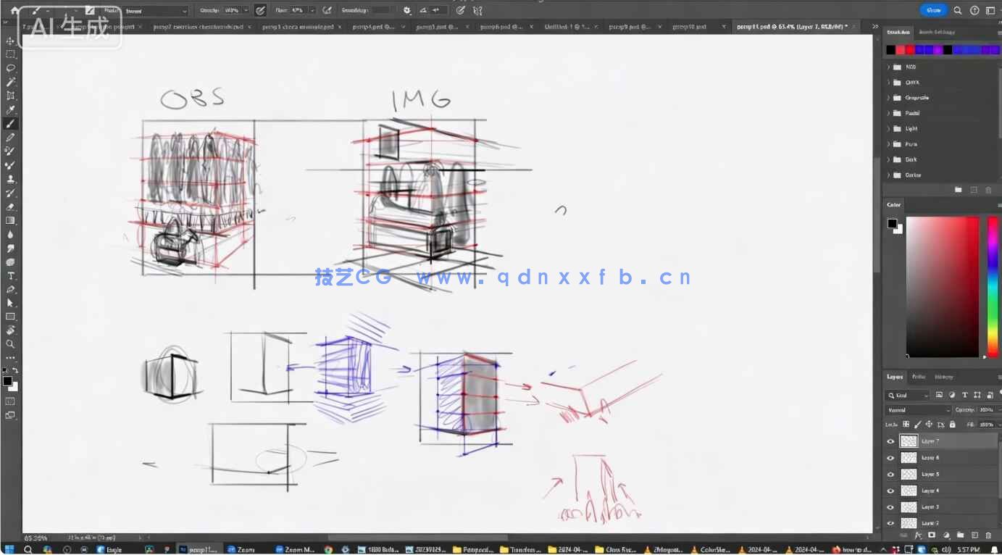Switch to the Untitled-1 document tab

[567, 27]
